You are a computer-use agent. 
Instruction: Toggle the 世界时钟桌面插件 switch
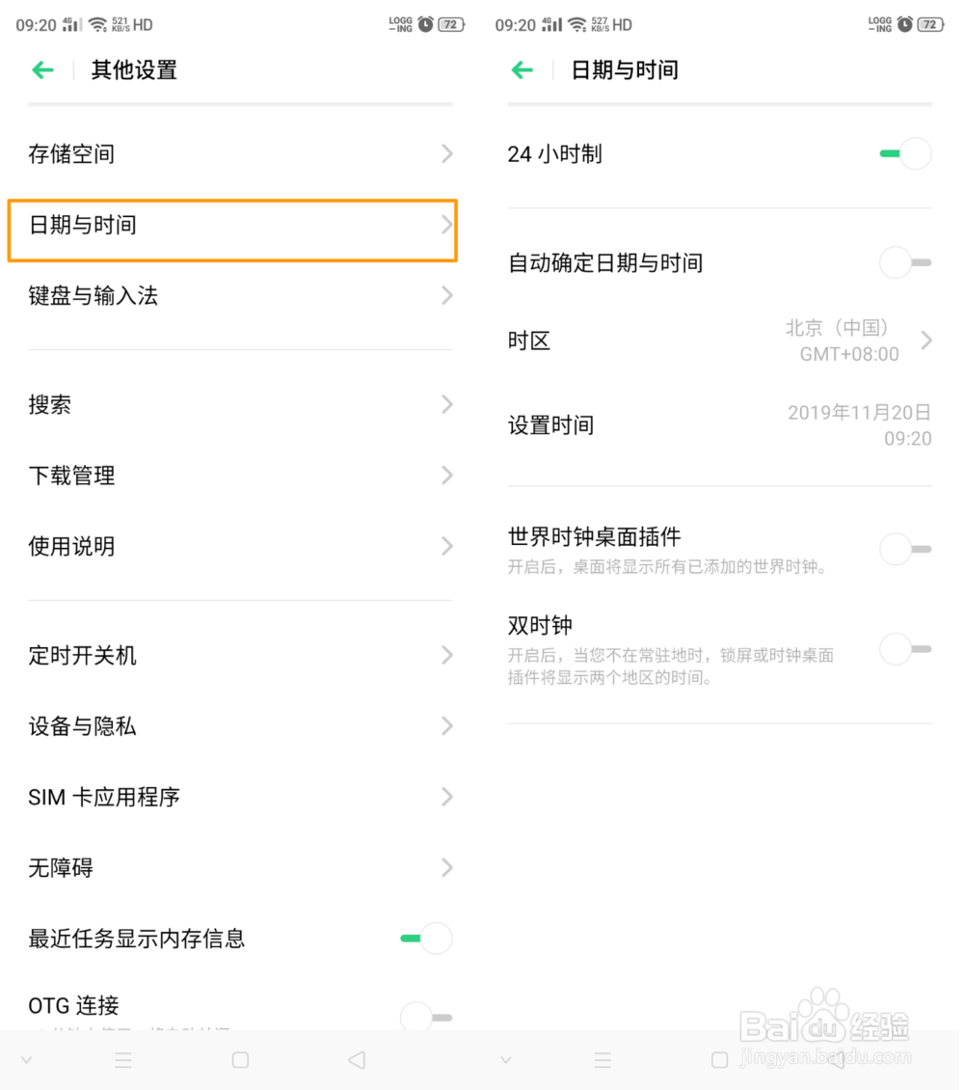coord(905,549)
